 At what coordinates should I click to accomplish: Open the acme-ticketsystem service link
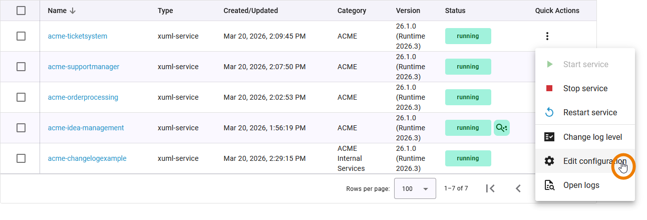coord(78,36)
